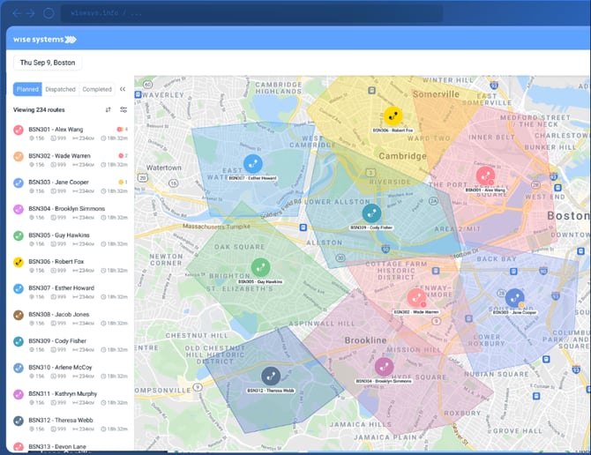Click the Robert Fox yellow map marker
The height and width of the screenshot is (455, 591).
tap(393, 116)
